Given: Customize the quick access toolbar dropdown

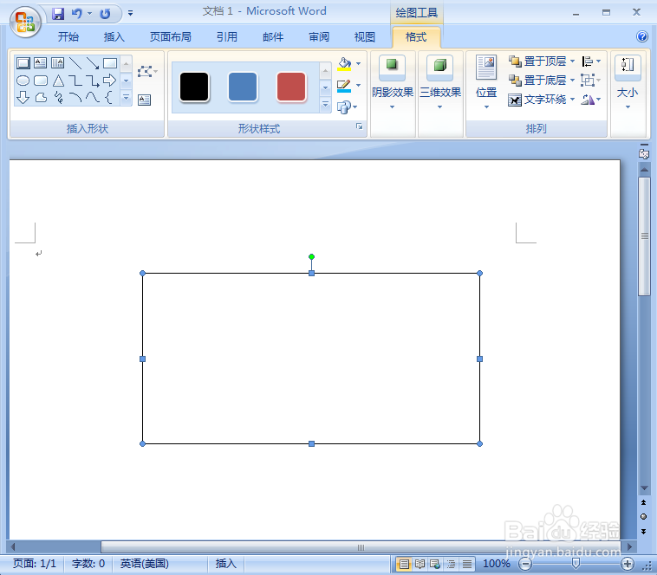Looking at the screenshot, I should (x=131, y=13).
